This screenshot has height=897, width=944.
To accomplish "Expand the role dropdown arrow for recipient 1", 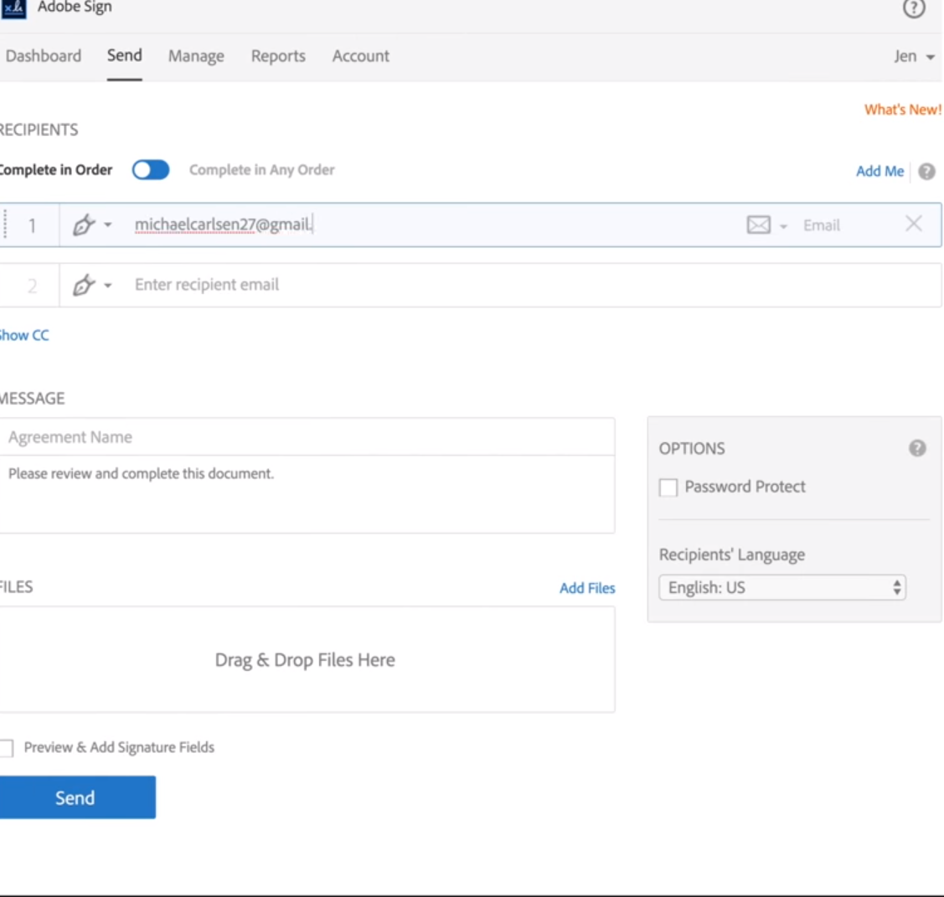I will (x=108, y=225).
